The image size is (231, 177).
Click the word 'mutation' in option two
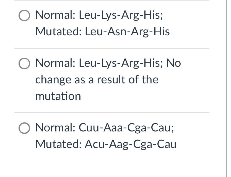point(58,96)
